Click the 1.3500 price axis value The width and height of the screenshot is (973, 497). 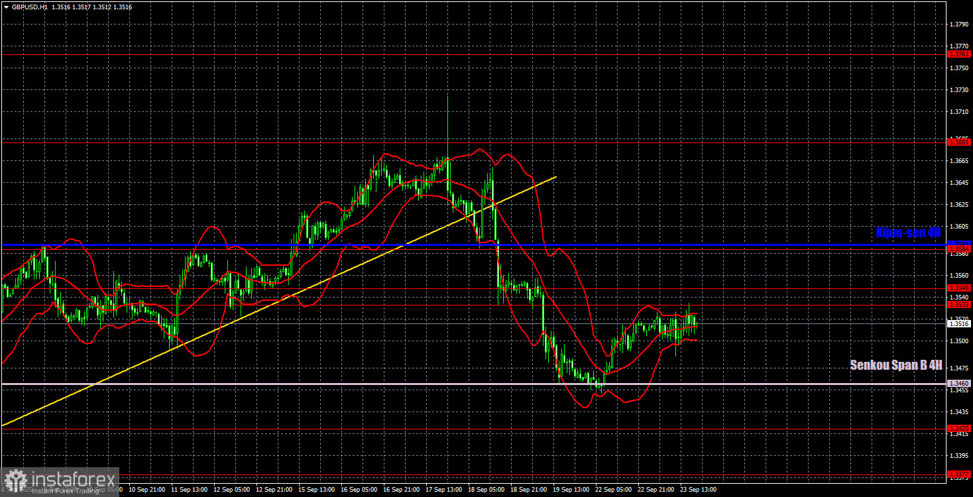tap(959, 341)
